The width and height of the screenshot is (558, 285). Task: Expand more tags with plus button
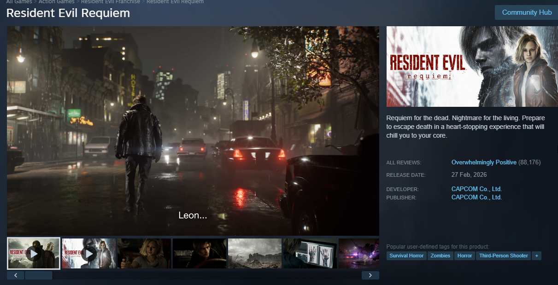coord(536,256)
